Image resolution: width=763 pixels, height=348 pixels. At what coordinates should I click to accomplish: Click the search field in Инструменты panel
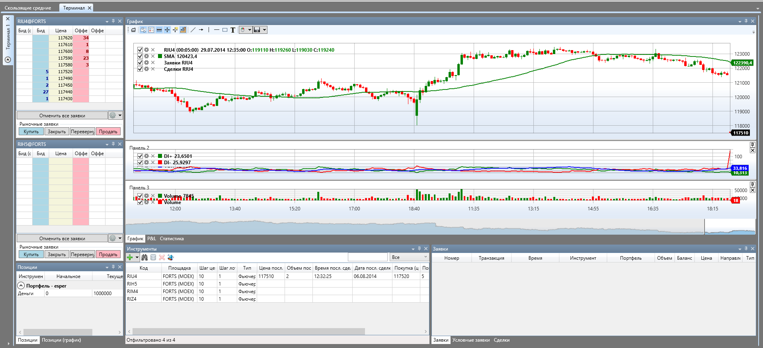(367, 257)
